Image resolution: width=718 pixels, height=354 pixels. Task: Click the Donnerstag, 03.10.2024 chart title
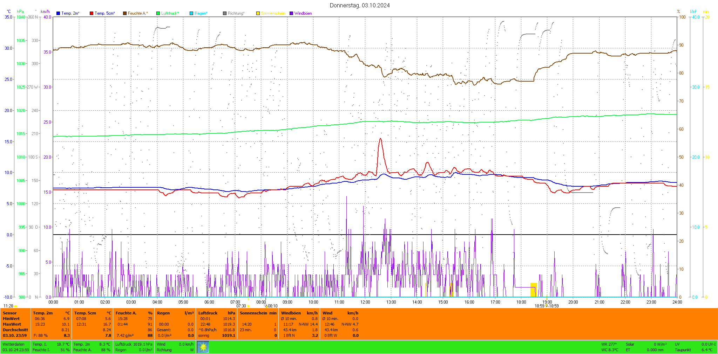(x=359, y=5)
